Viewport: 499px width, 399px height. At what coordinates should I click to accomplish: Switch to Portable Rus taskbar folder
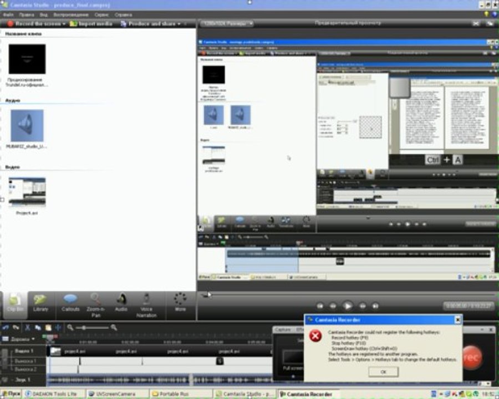pyautogui.click(x=181, y=394)
